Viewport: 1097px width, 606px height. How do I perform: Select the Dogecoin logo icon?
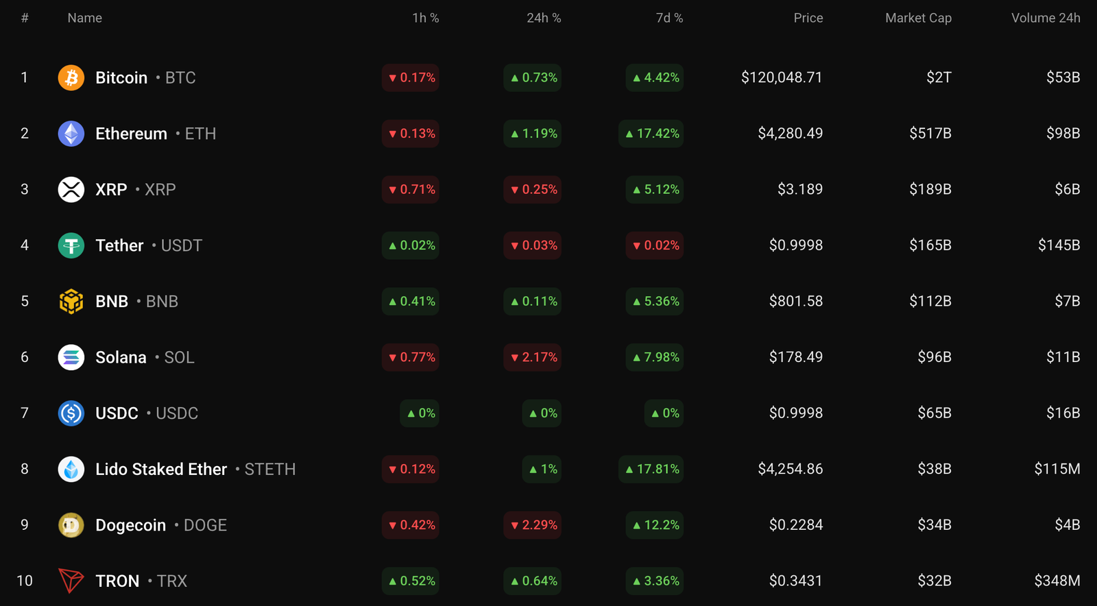tap(71, 524)
